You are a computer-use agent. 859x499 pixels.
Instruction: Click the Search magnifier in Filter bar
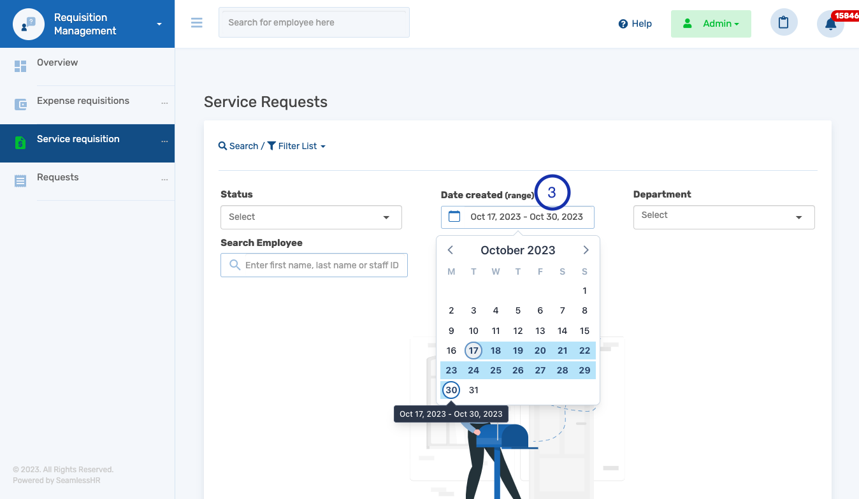222,145
